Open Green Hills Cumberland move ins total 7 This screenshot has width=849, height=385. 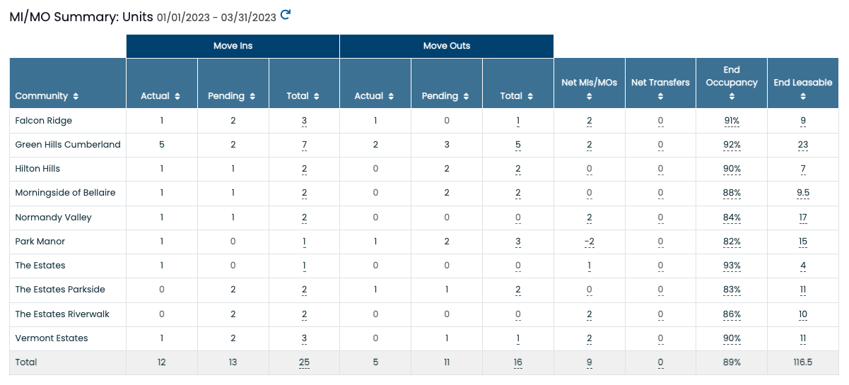tap(304, 145)
